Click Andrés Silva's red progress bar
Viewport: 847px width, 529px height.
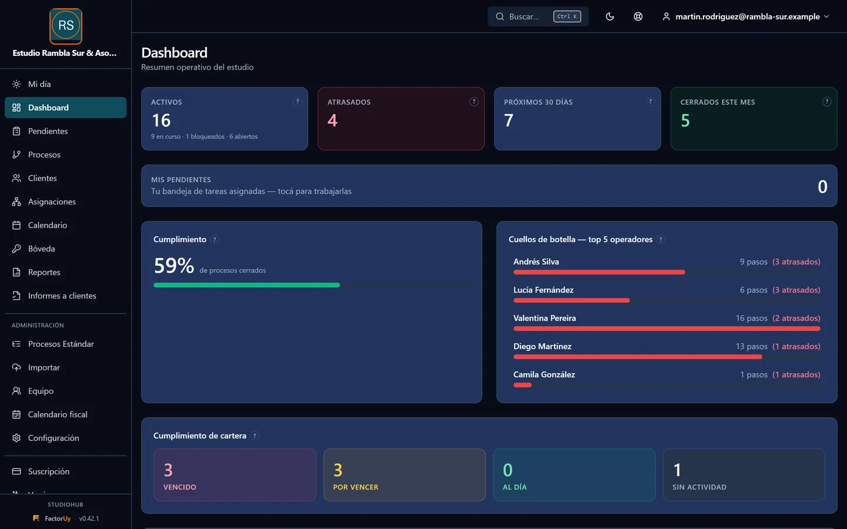coord(599,272)
